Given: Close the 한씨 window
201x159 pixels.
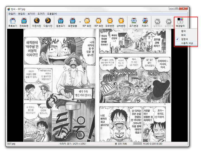Looking at the screenshot, I should click(x=183, y=8).
